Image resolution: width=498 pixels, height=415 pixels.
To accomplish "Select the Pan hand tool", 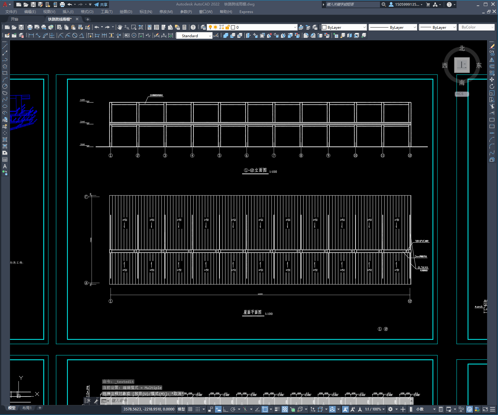I will 120,27.
